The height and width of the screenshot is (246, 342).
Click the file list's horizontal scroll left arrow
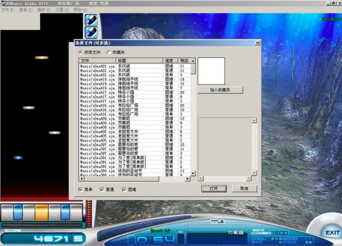click(81, 179)
